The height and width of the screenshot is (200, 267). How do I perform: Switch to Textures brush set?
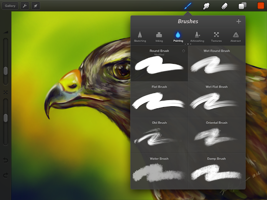pyautogui.click(x=216, y=37)
